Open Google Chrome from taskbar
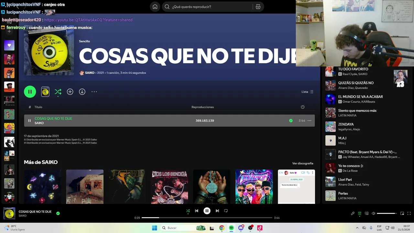This screenshot has width=414, height=233. click(x=222, y=228)
